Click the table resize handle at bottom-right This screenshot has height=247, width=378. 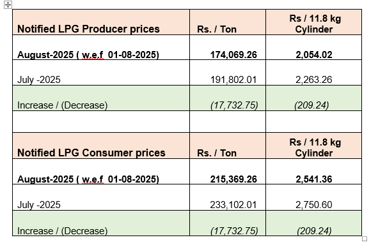(365, 239)
